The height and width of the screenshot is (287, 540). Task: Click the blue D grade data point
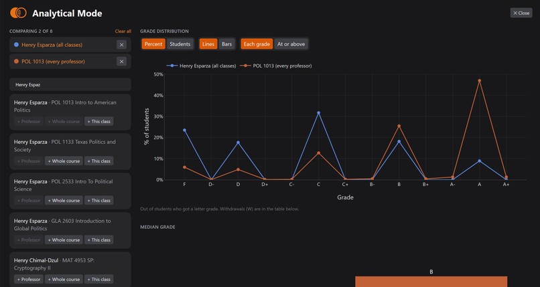click(x=238, y=142)
